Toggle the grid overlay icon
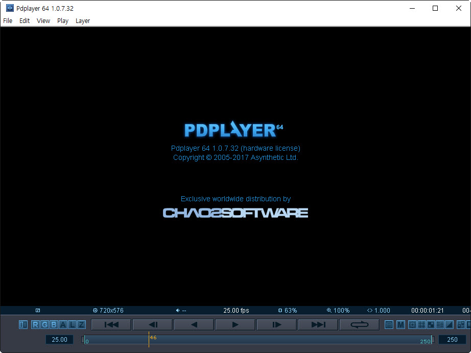 pyautogui.click(x=422, y=325)
